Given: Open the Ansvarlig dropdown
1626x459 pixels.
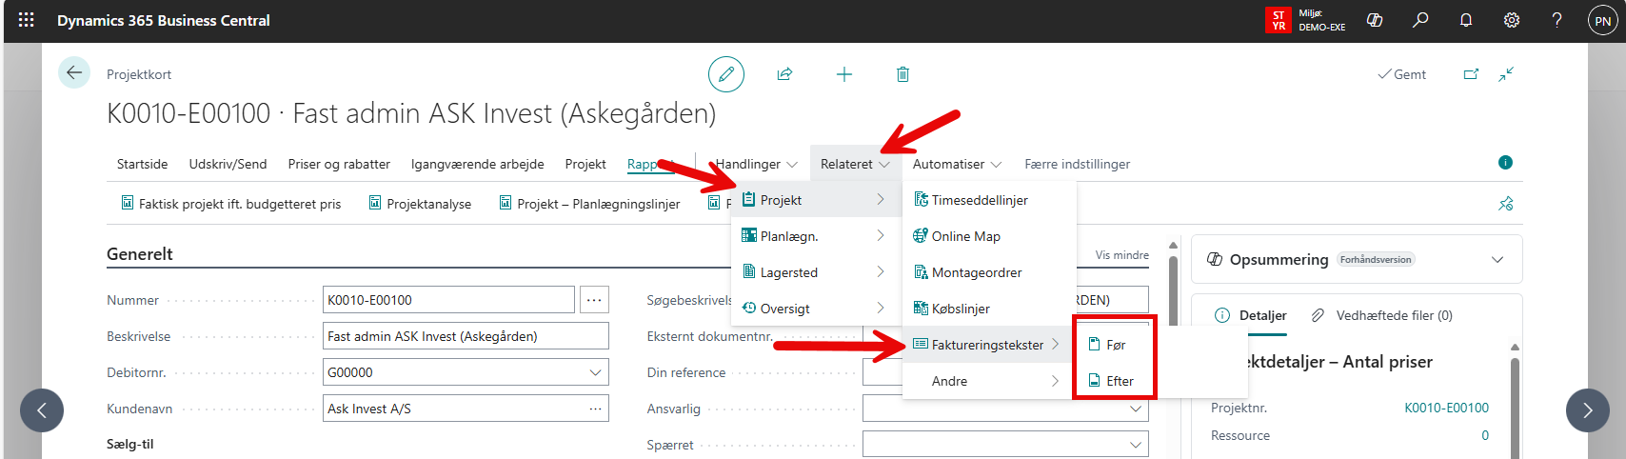Looking at the screenshot, I should tap(1136, 409).
